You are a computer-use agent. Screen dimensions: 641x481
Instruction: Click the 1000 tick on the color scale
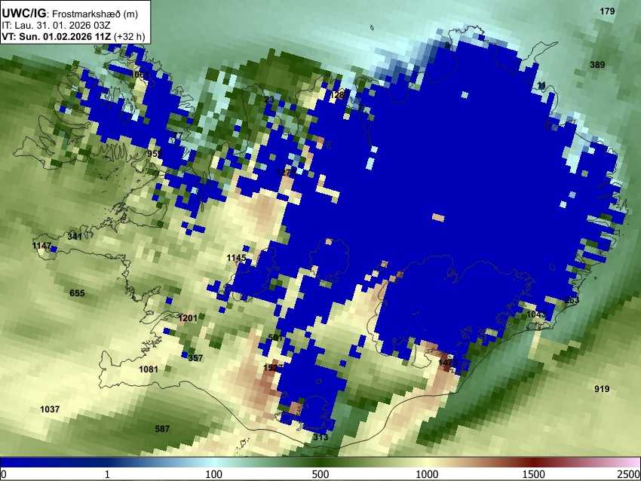(427, 474)
